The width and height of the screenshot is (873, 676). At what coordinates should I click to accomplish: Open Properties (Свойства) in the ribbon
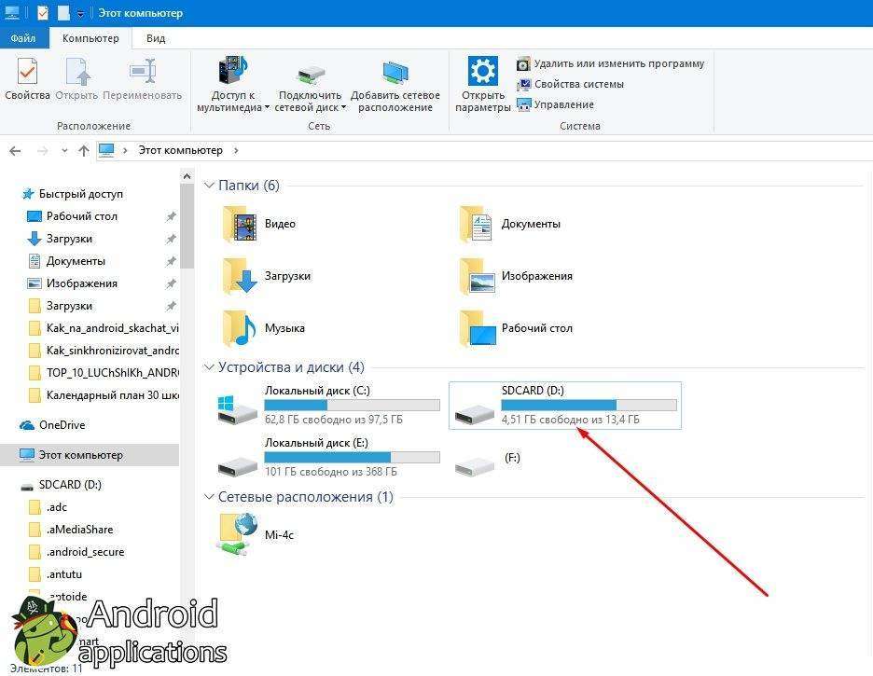coord(27,79)
